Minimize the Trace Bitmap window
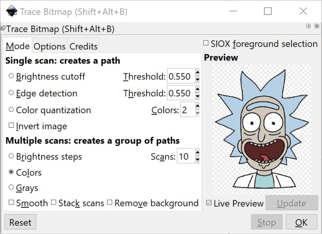The image size is (322, 234). coord(233,11)
